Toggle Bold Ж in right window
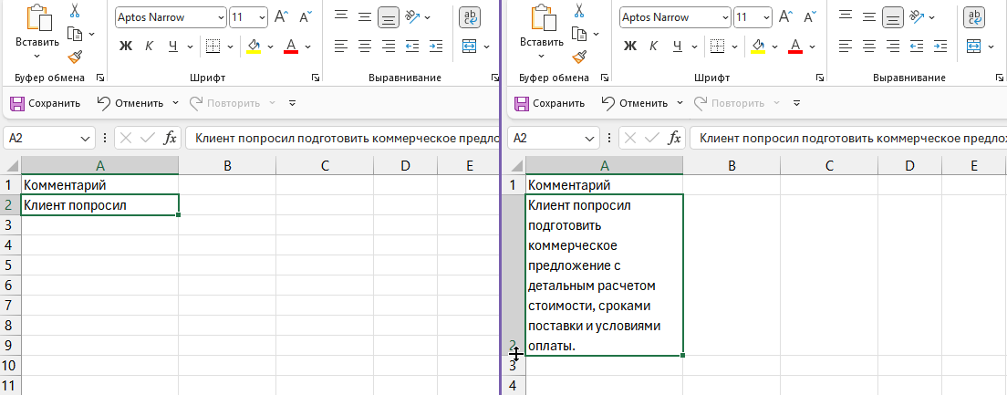 pyautogui.click(x=630, y=47)
